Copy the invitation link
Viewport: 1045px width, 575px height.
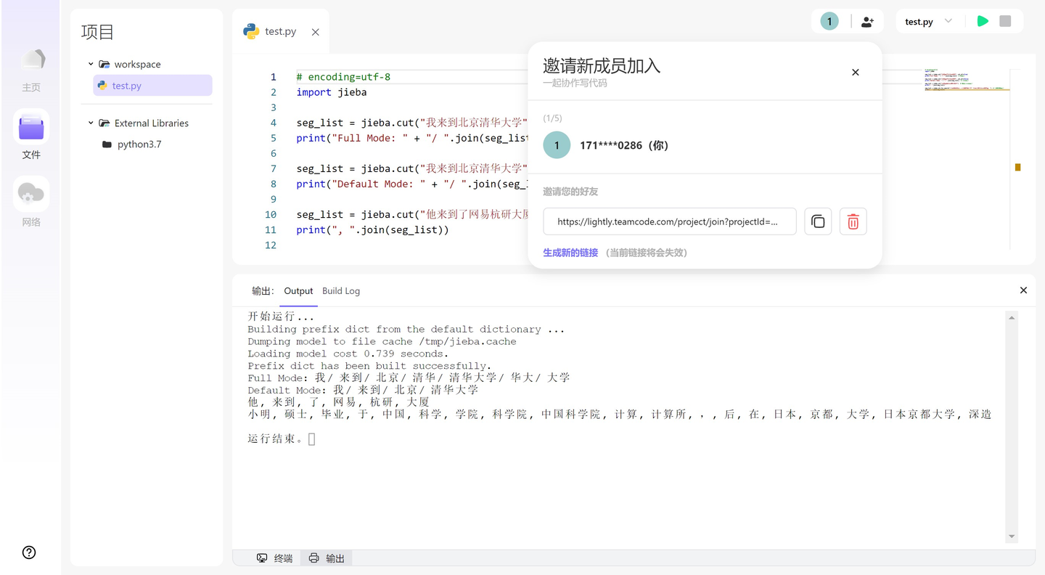(818, 221)
